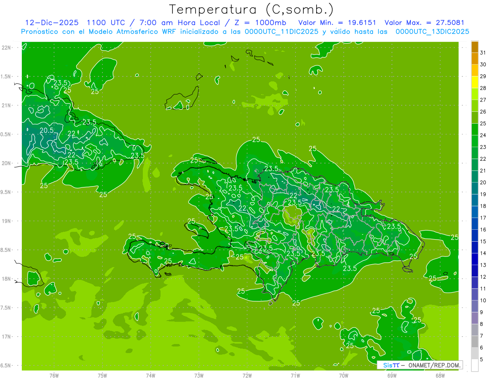
Task: Click the '74W' longitude axis label
Action: (x=151, y=376)
